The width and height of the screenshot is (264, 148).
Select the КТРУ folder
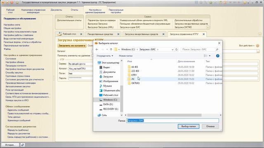(x=134, y=75)
